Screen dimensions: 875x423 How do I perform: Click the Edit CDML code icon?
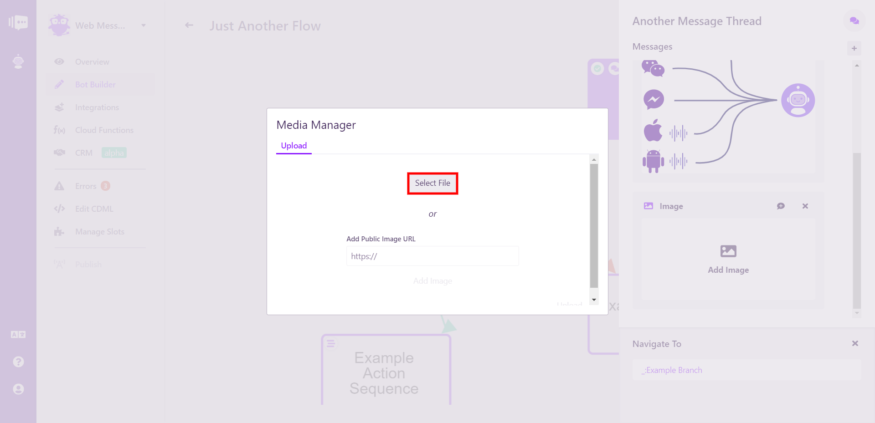point(59,209)
